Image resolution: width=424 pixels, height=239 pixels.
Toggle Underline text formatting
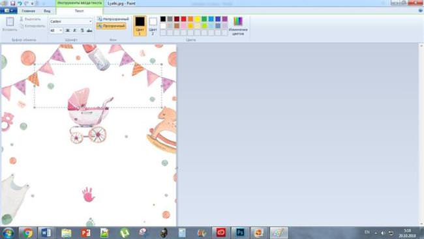tap(82, 30)
